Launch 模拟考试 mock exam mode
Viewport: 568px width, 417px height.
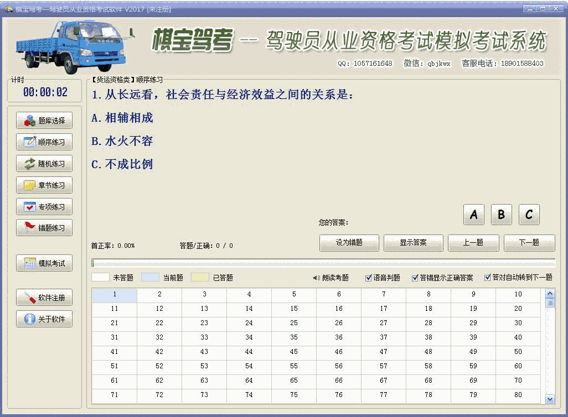[44, 263]
